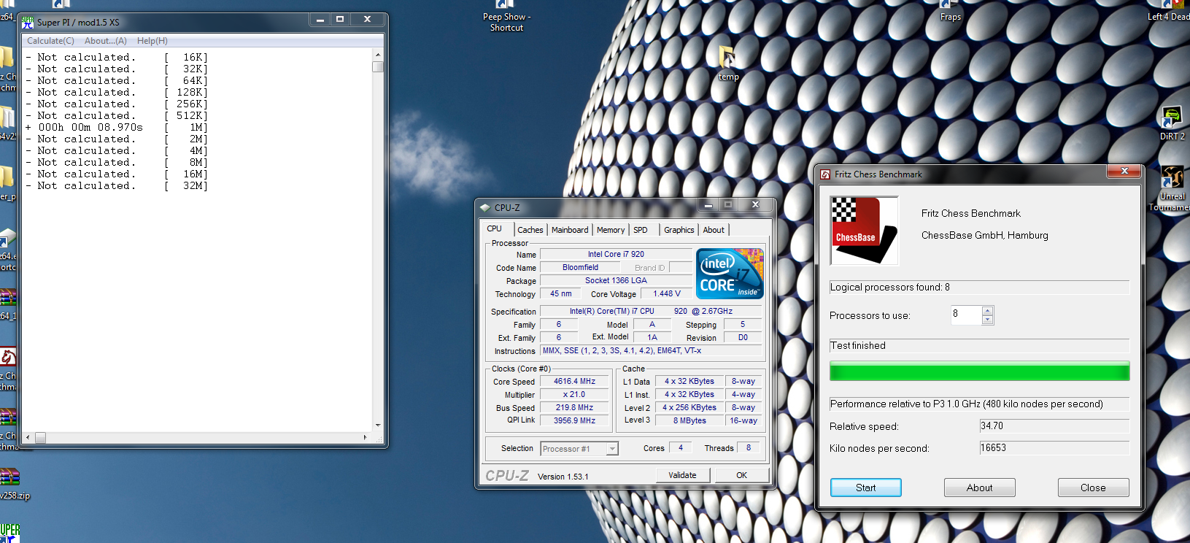Click the Cores value 4 in CPU-Z
1190x543 pixels.
click(681, 448)
